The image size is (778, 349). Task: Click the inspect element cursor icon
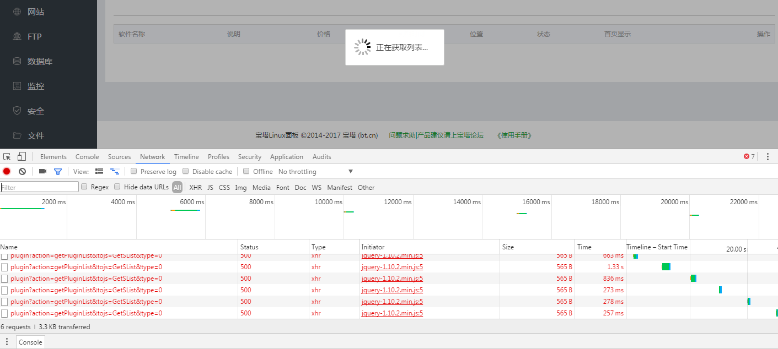coord(7,157)
